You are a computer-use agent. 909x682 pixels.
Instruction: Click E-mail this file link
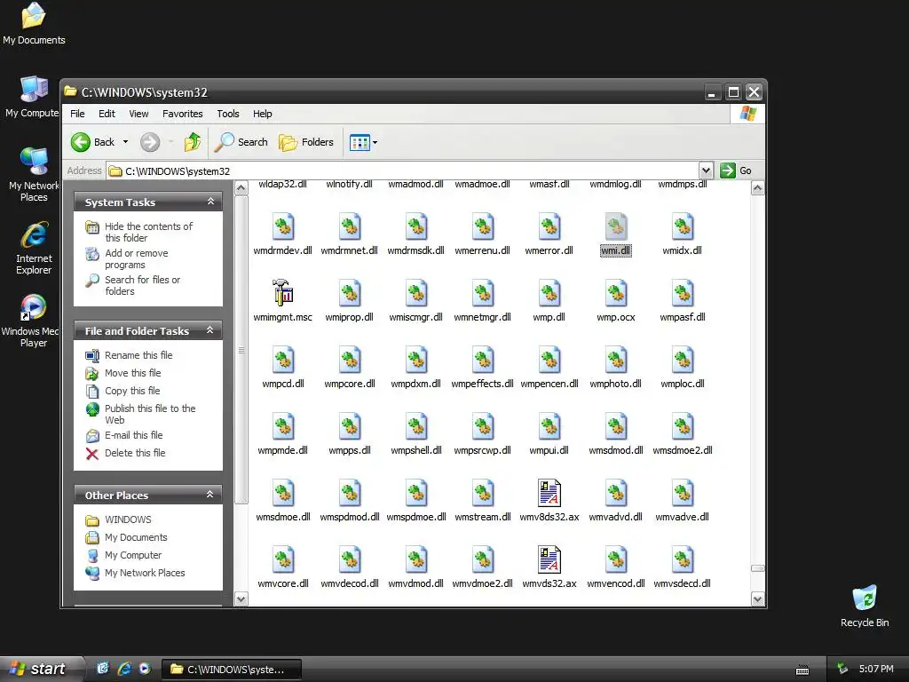(133, 435)
